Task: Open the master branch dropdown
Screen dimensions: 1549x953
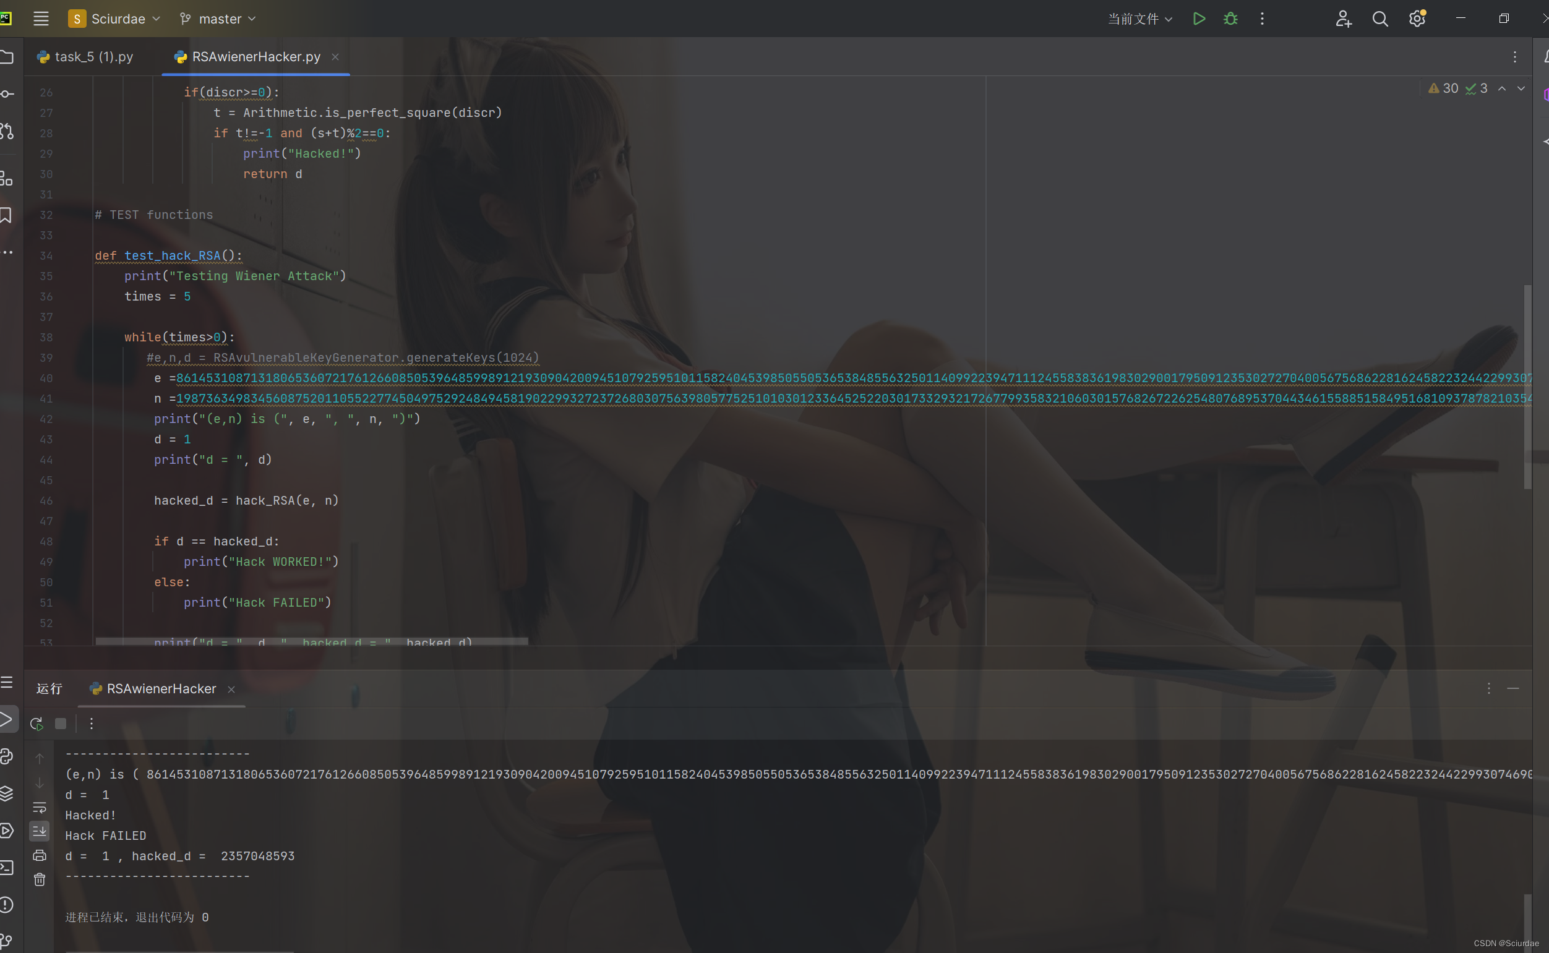Action: click(x=217, y=19)
